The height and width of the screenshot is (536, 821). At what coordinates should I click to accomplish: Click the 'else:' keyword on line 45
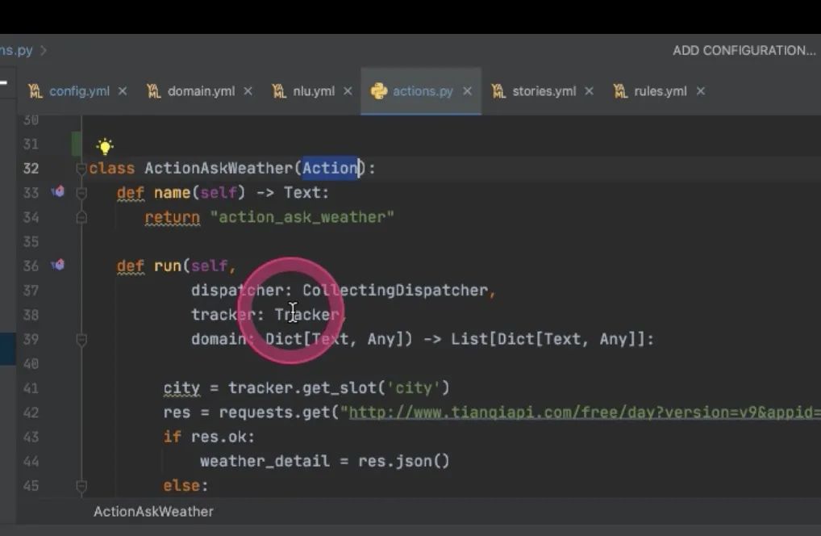pos(185,486)
